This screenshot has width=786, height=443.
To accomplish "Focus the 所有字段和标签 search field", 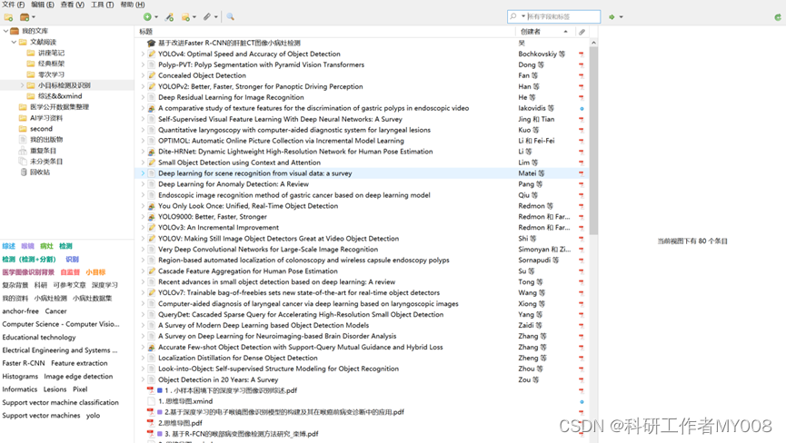I will click(562, 16).
